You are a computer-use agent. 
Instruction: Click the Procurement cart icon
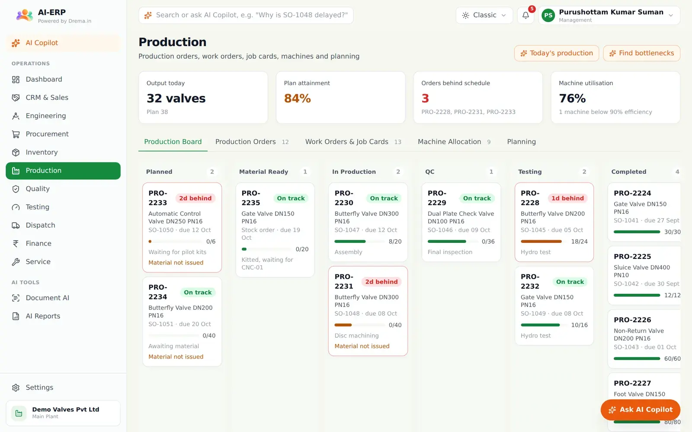(16, 134)
